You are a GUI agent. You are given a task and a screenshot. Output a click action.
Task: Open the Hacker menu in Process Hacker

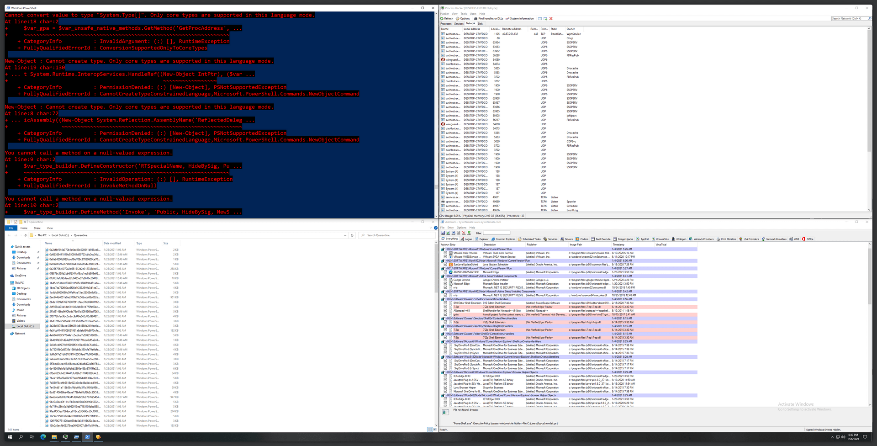(444, 14)
